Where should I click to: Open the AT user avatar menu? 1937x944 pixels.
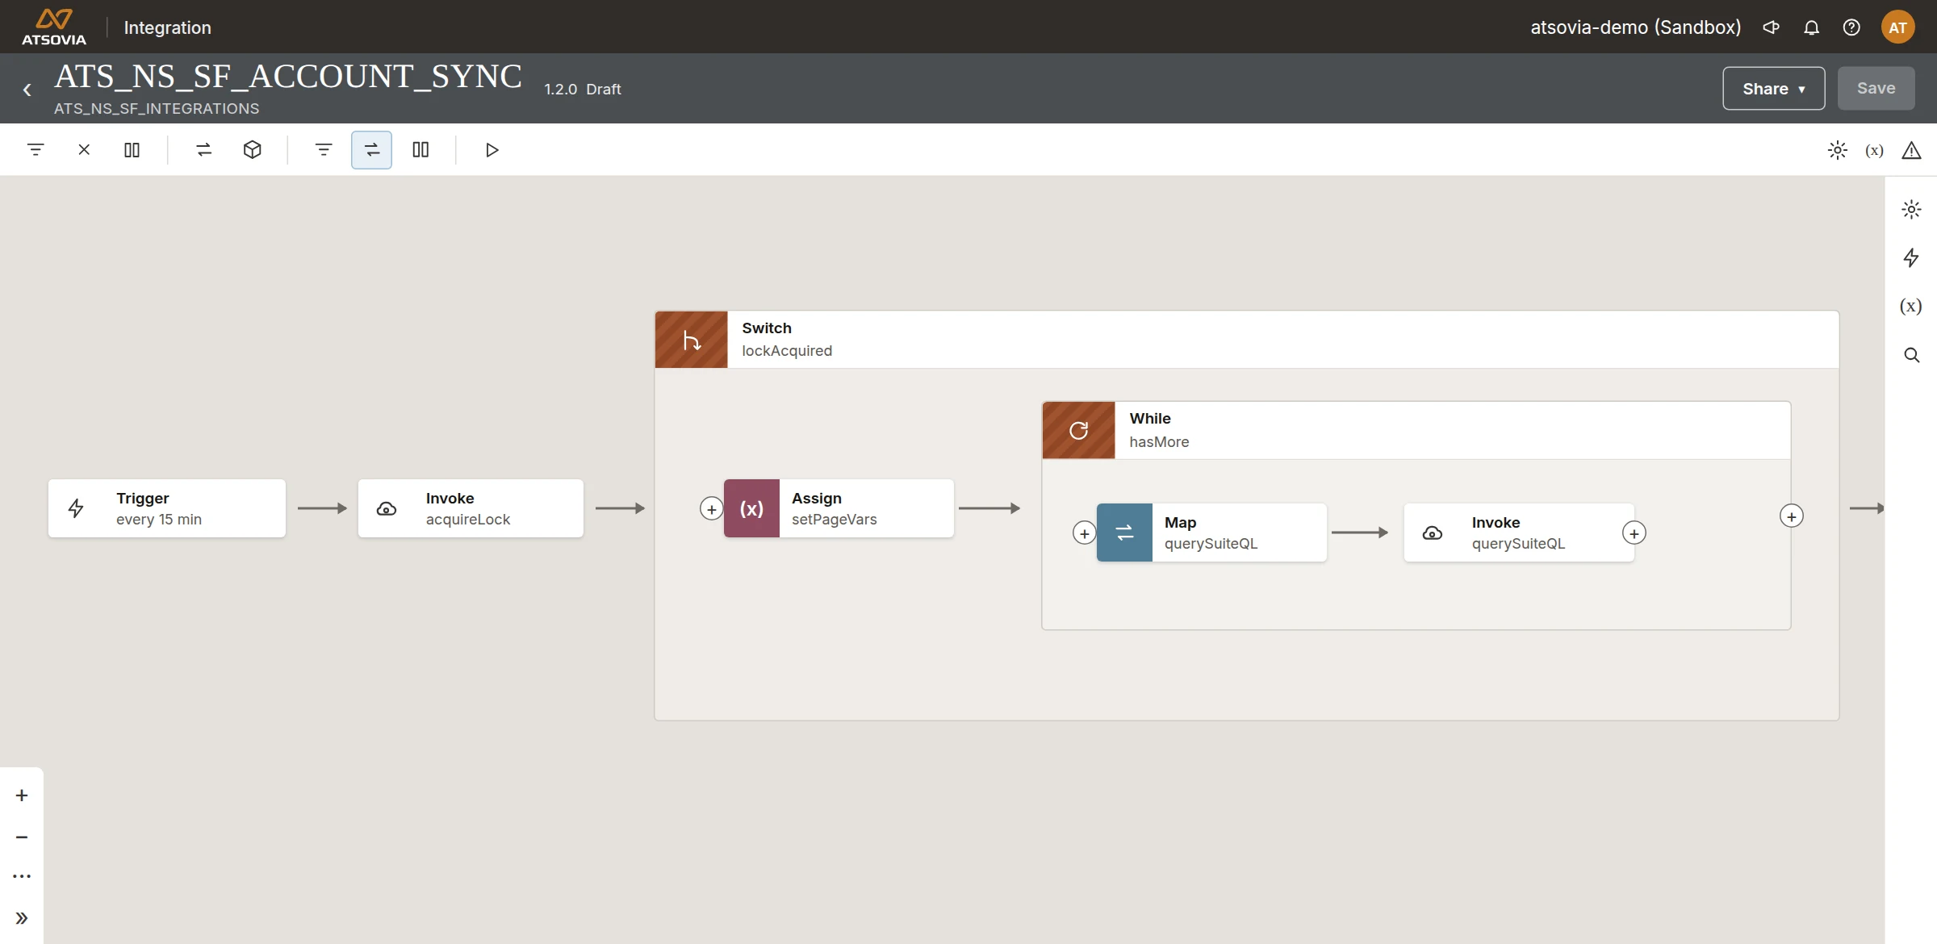point(1897,27)
